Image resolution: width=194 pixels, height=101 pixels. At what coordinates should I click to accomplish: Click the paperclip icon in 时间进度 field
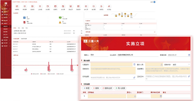[x=134, y=78]
